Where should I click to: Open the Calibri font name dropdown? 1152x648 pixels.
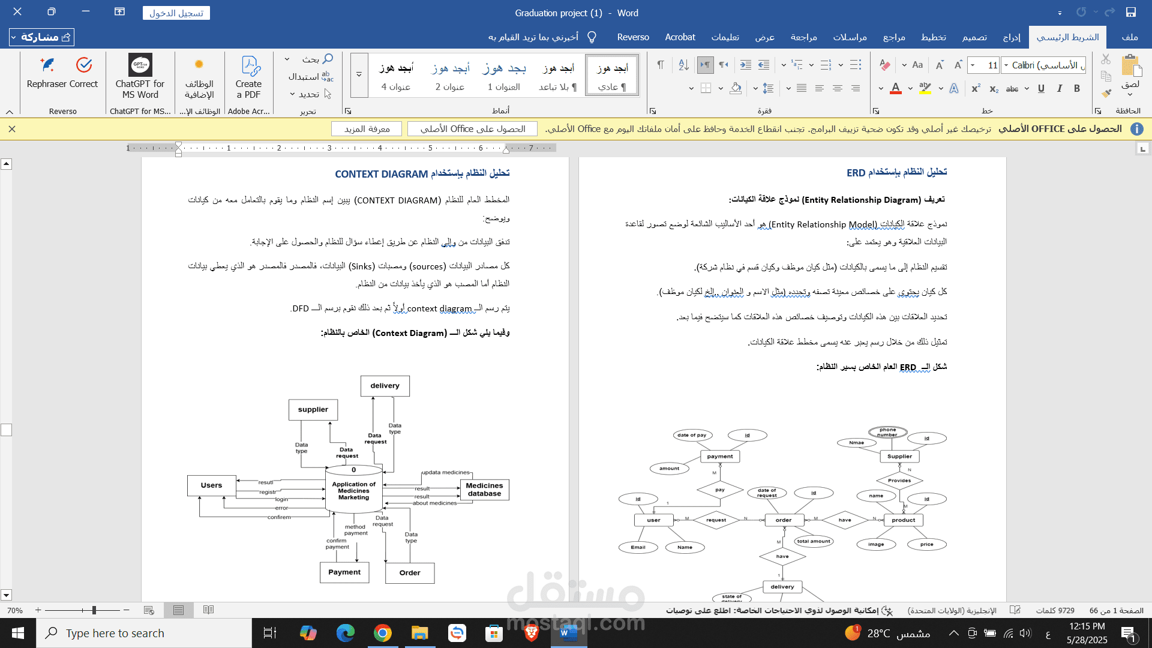tap(1006, 65)
